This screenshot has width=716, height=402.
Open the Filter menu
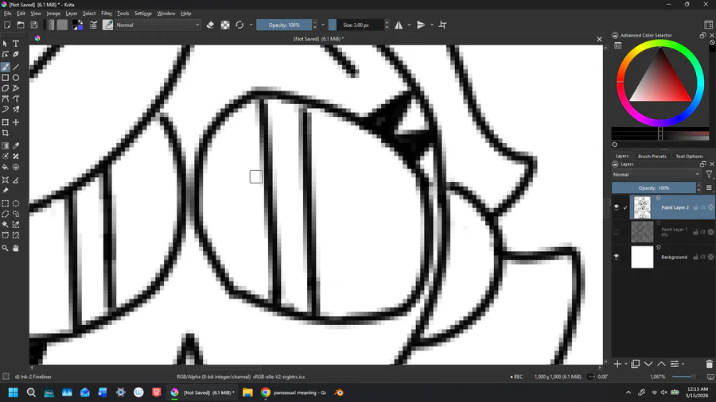(x=107, y=14)
